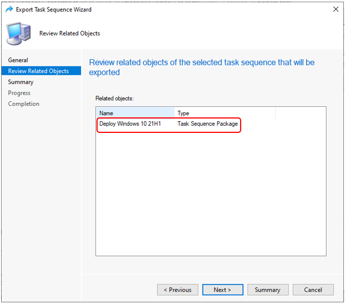
Task: Select the Completion step in sidebar
Action: [24, 104]
